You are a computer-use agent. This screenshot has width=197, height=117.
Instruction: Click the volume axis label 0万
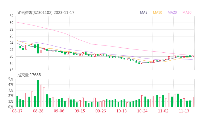click(11, 107)
